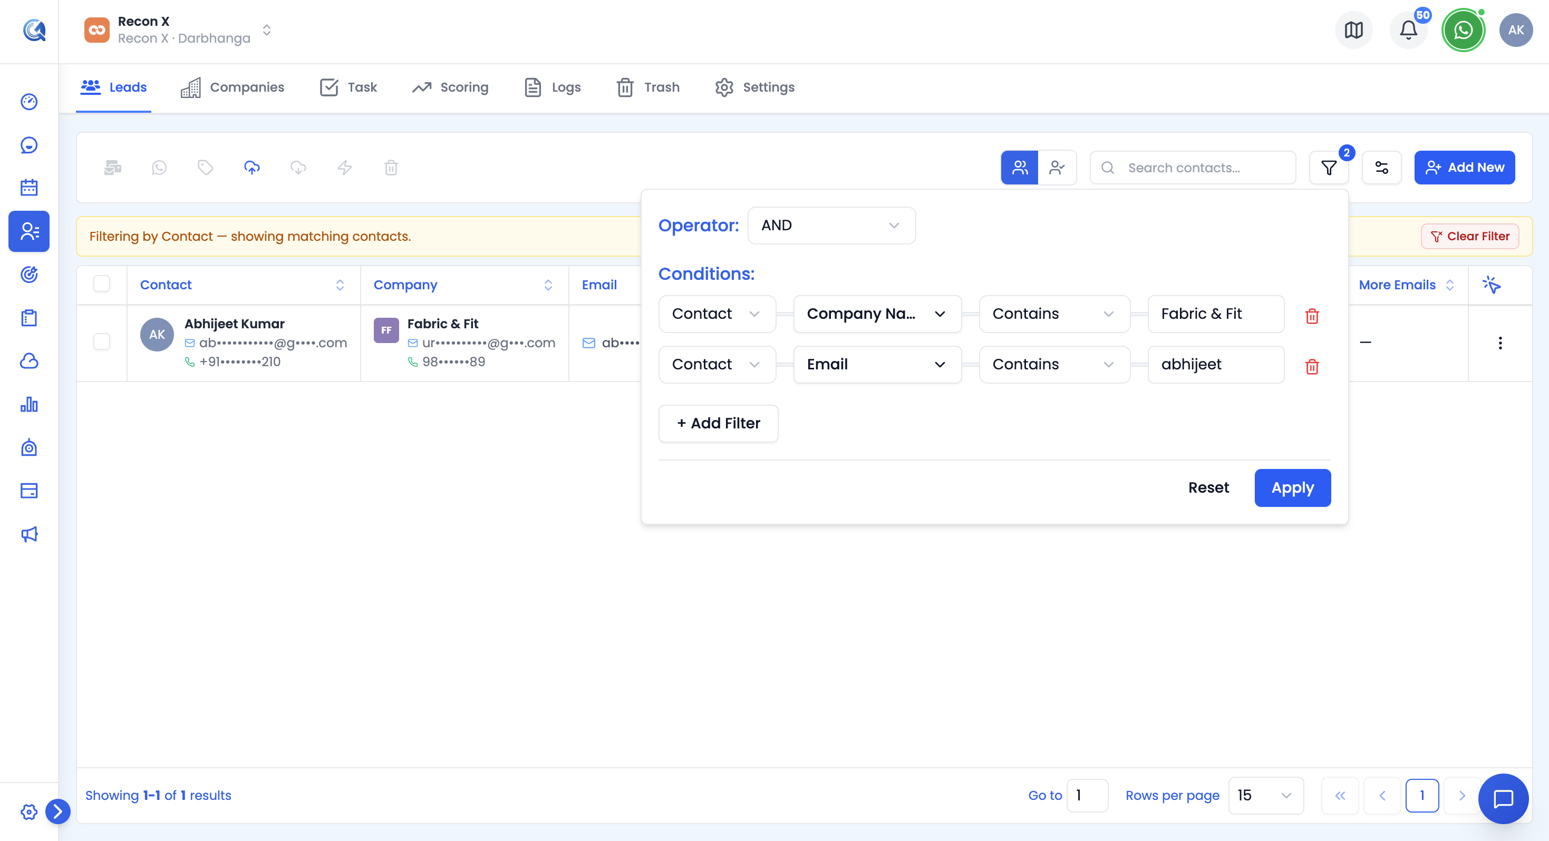Switch to the Leads tab
This screenshot has height=841, width=1549.
[114, 87]
